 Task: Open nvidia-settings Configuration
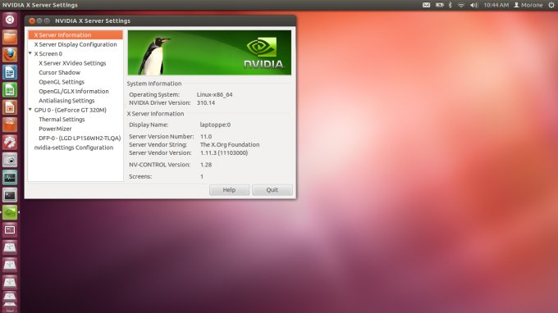74,147
